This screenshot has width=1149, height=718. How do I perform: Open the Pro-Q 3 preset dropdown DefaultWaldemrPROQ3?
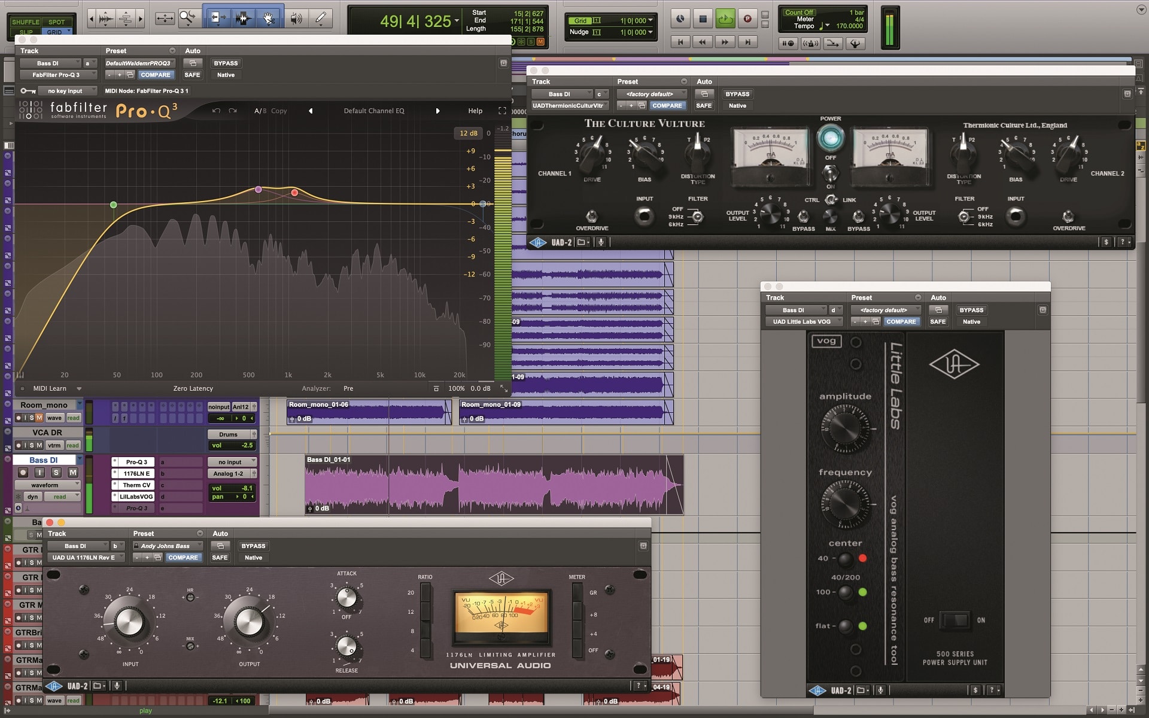[139, 63]
